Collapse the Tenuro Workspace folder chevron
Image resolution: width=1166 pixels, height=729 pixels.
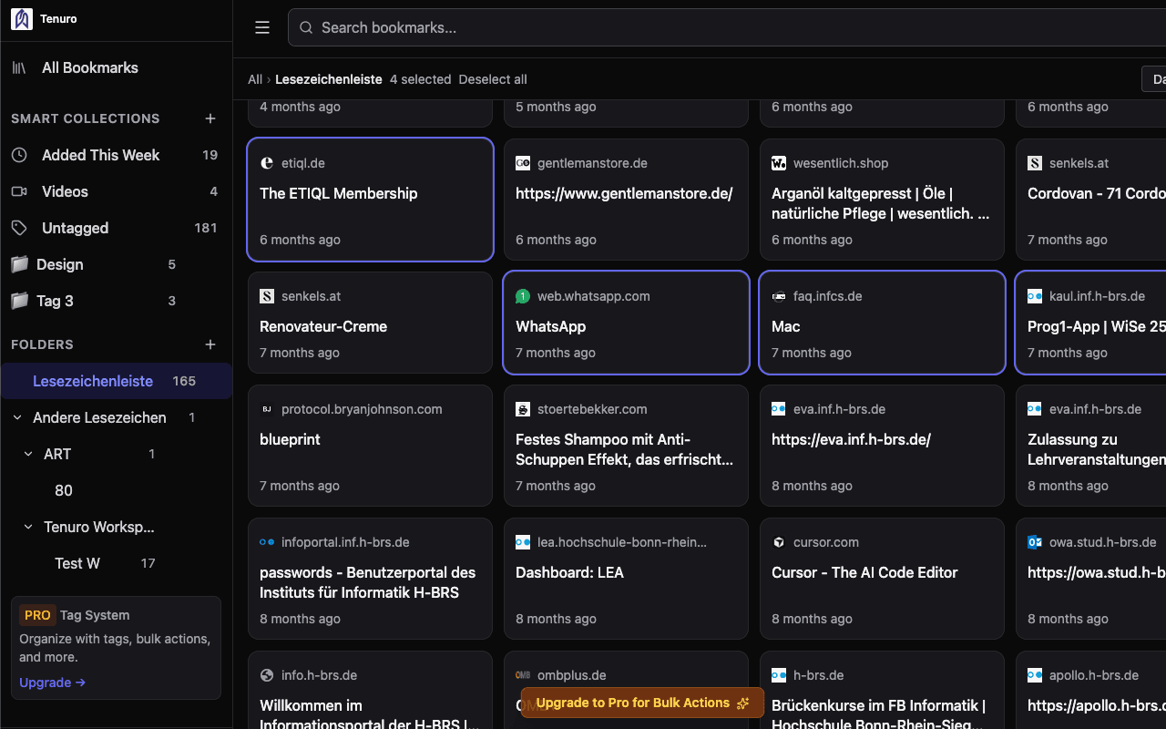[x=28, y=527]
